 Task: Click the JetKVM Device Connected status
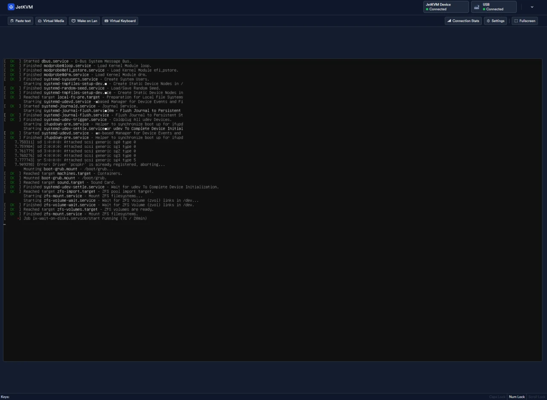[446, 7]
